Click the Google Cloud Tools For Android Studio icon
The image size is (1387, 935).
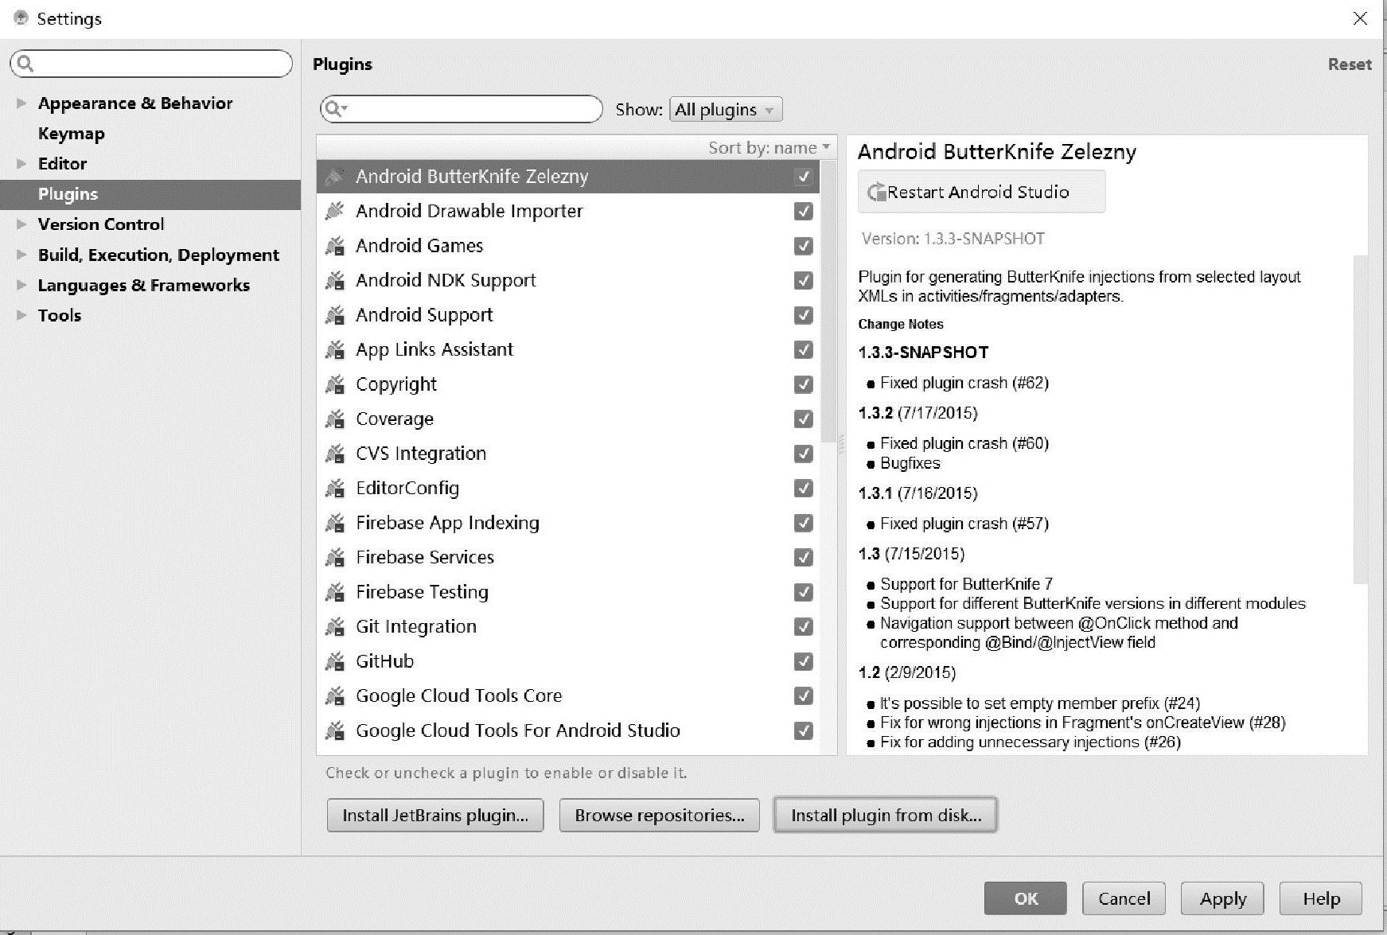click(335, 730)
